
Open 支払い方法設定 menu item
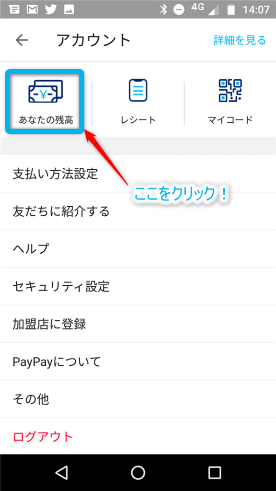[x=138, y=174]
